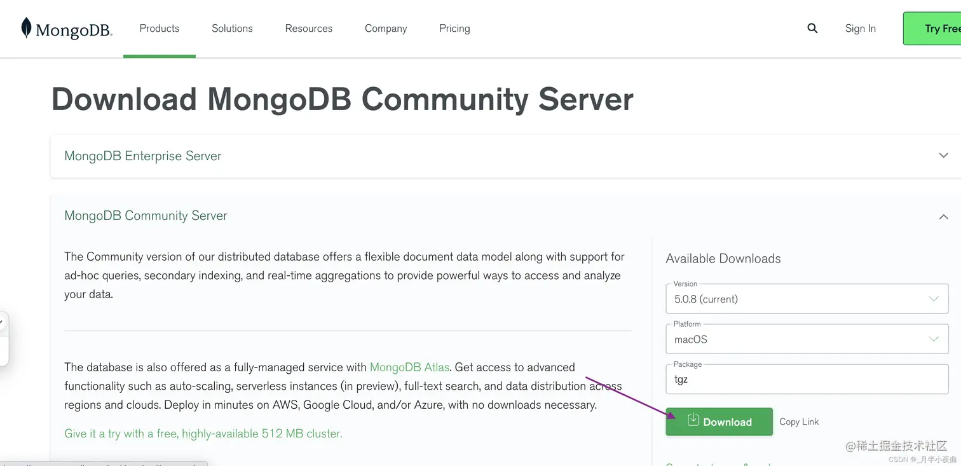Open the Products menu
Viewport: 961px width, 466px height.
click(x=159, y=28)
